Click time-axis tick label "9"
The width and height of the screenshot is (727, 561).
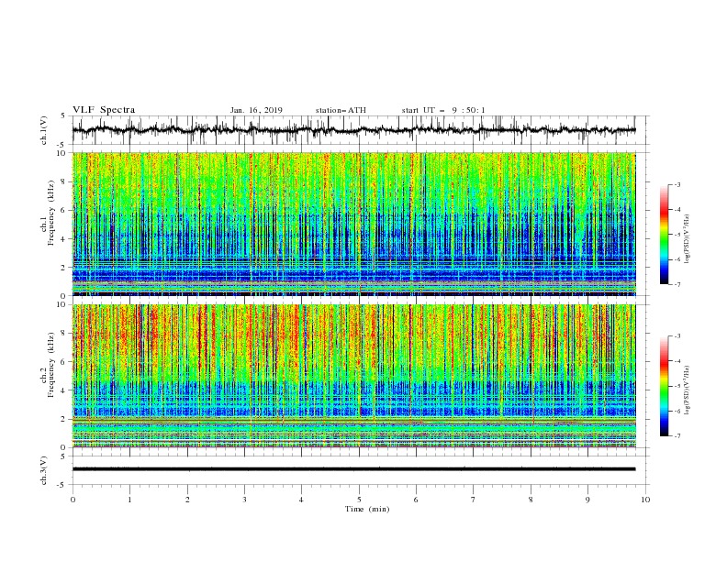click(587, 500)
